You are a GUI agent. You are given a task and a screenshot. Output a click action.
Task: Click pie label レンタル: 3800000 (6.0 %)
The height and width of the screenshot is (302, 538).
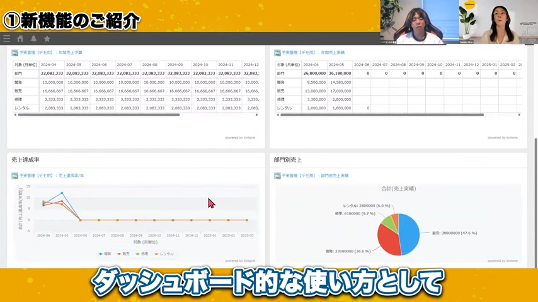point(367,206)
